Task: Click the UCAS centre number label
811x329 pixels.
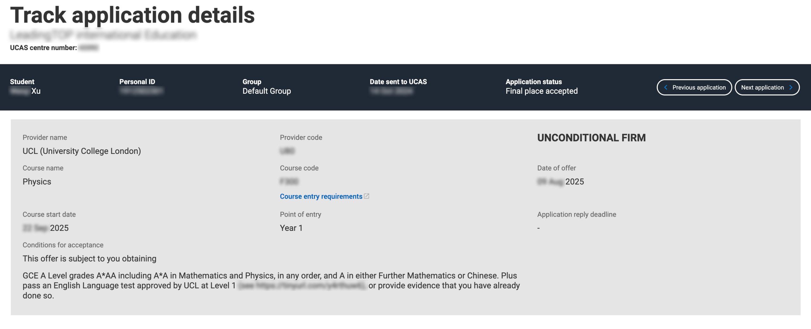Action: pos(43,48)
